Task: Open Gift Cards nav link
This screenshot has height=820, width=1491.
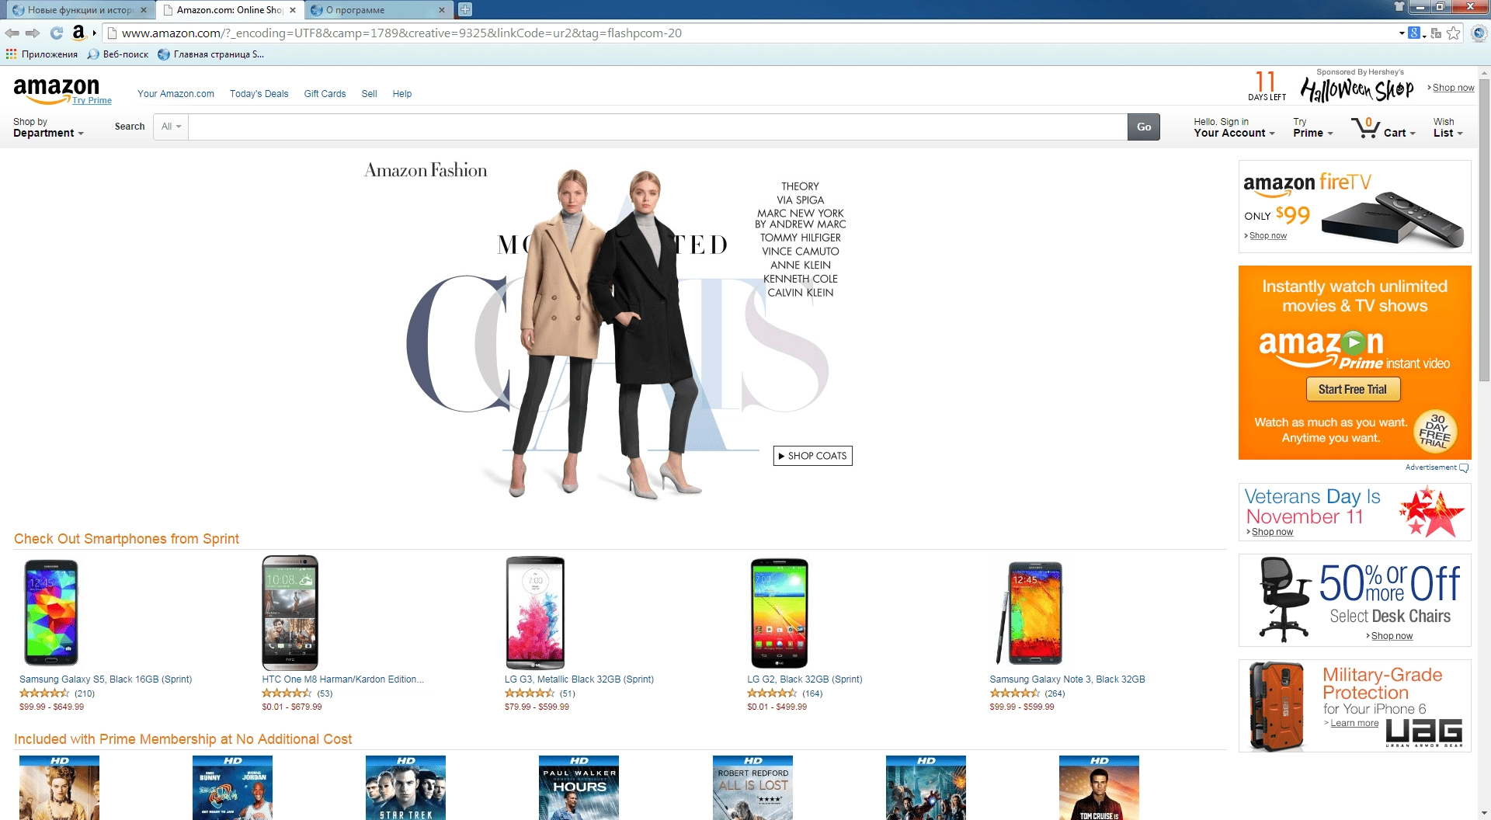Action: pyautogui.click(x=325, y=94)
